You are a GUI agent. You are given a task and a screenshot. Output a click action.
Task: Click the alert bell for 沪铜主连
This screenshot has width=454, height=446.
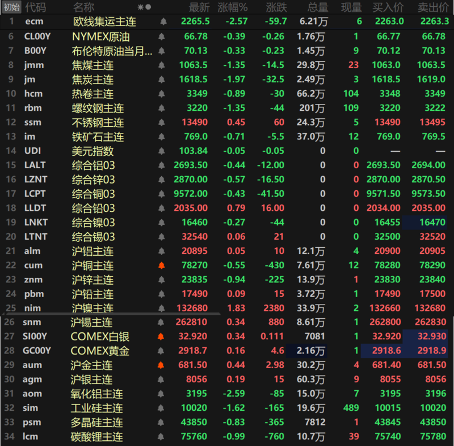[163, 265]
